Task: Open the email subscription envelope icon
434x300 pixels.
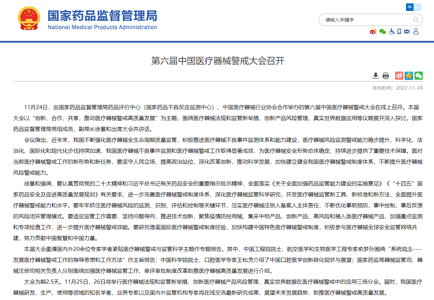Action: pyautogui.click(x=406, y=31)
